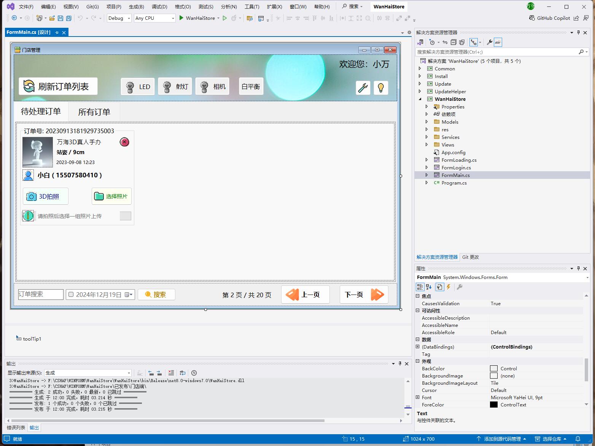Toggle word wrap in the output panel
Screen dimensions: 595x446
[x=183, y=373]
